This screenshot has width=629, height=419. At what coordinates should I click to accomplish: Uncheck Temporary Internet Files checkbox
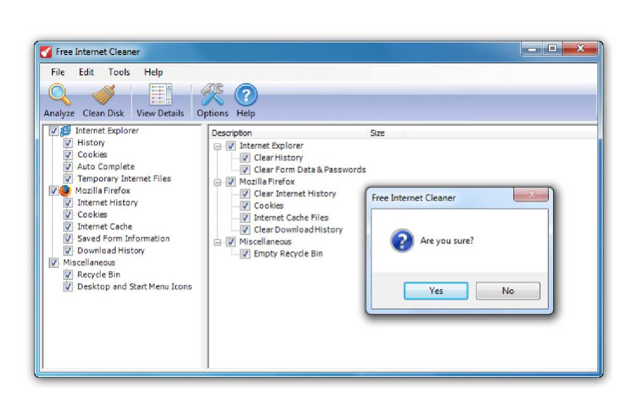68,179
